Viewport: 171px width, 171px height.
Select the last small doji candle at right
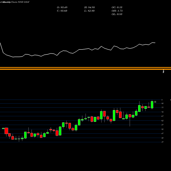tap(155, 102)
